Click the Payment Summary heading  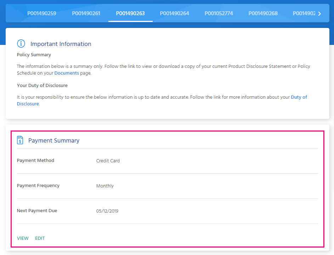coord(54,140)
